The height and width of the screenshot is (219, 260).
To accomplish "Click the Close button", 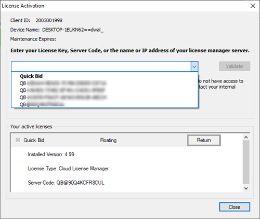I will pyautogui.click(x=235, y=207).
